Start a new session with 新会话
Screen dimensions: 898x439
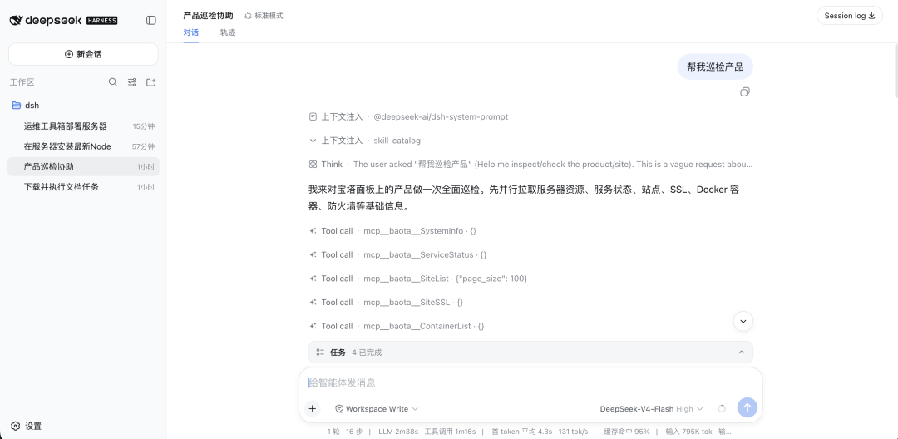[83, 54]
